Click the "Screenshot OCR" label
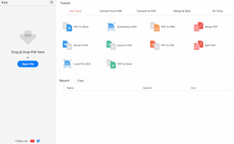The image size is (234, 144). (x=127, y=27)
